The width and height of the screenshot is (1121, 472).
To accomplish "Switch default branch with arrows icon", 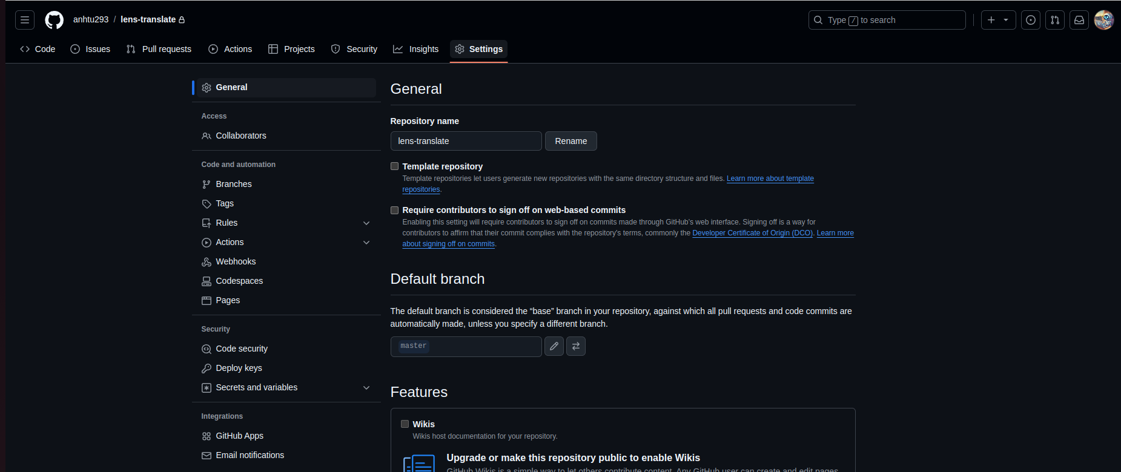I will click(576, 346).
